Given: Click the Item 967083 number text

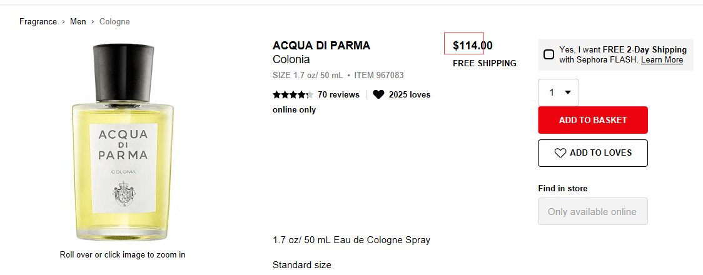Looking at the screenshot, I should pos(379,76).
